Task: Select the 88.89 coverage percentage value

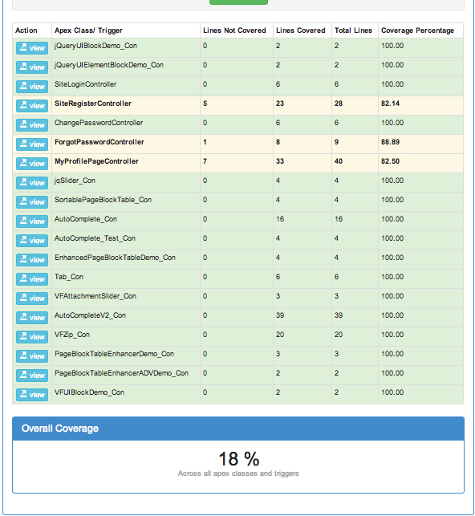Action: click(x=390, y=142)
